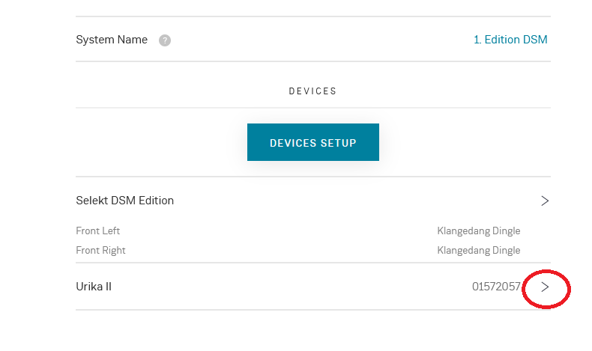
Task: Click the DEVICES SETUP button
Action: pyautogui.click(x=313, y=142)
